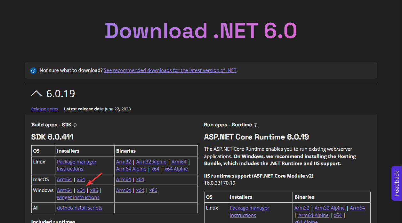
Task: Download SDK Linux x64 Alpine binaries
Action: [176, 169]
